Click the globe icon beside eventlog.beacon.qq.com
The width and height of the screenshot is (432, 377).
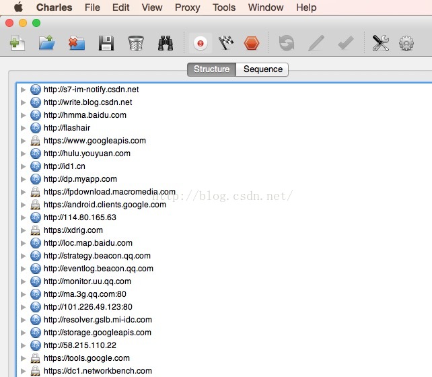(36, 269)
